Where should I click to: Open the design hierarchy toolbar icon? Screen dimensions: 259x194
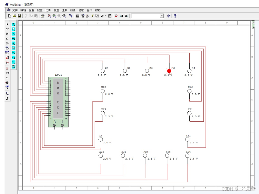pyautogui.click(x=71, y=16)
